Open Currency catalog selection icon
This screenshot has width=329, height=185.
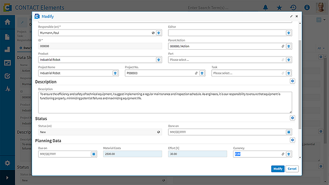(289, 154)
